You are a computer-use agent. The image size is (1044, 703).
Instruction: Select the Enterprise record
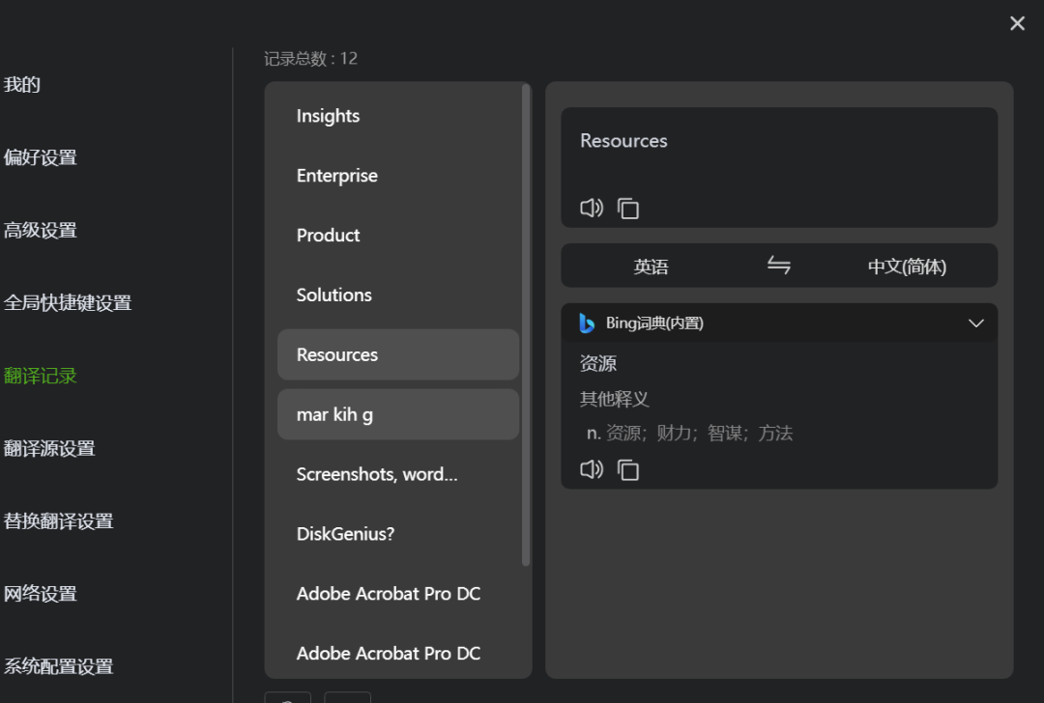398,176
